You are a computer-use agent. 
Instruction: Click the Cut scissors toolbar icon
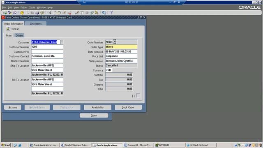point(50,13)
